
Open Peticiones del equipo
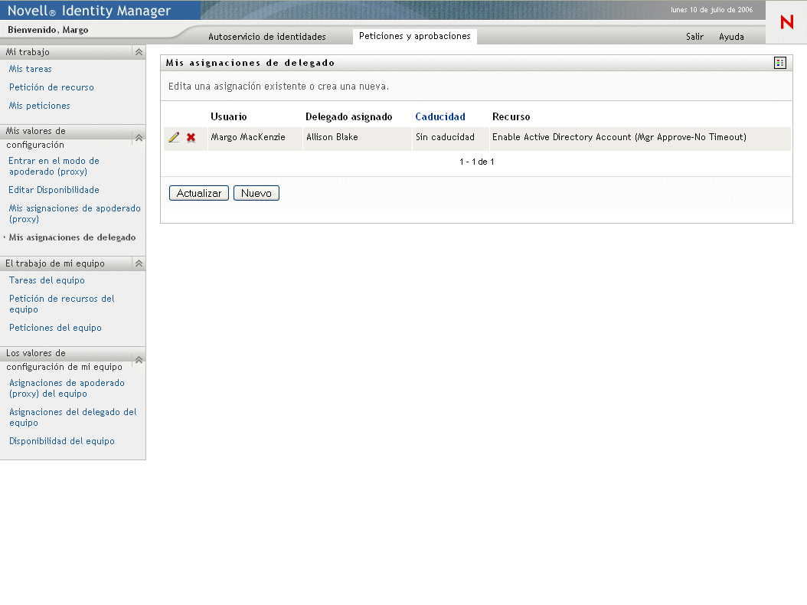pyautogui.click(x=55, y=328)
